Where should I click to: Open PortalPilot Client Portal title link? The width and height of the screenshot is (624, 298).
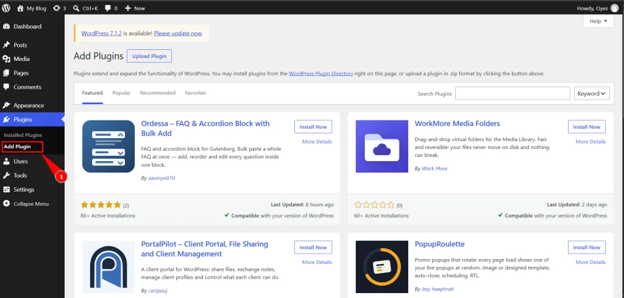pos(205,249)
